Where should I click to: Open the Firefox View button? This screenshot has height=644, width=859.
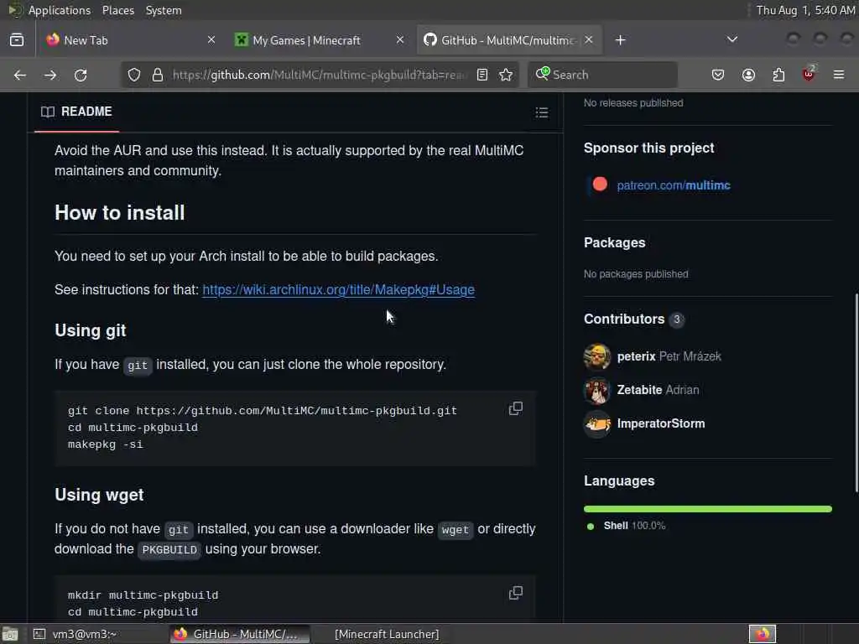click(x=17, y=40)
